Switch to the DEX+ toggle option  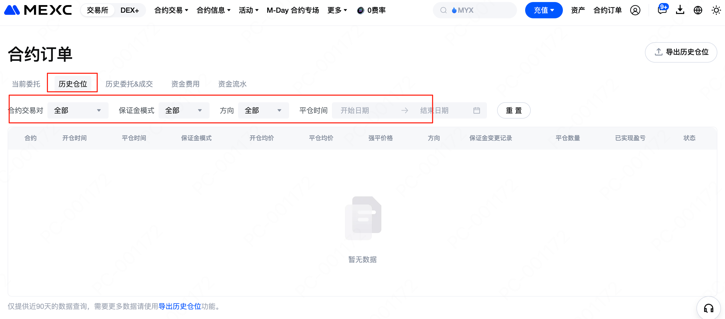point(130,10)
